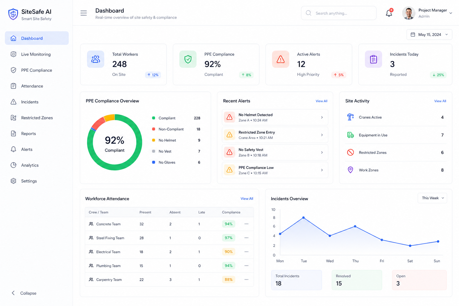459x306 pixels.
Task: Click the Active Alerts 5% change badge
Action: coord(339,75)
